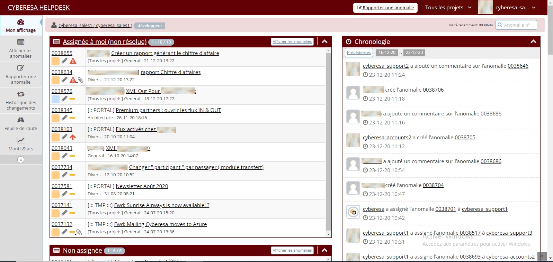
Task: Click blue status swatch of issue 0038576
Action: click(55, 99)
